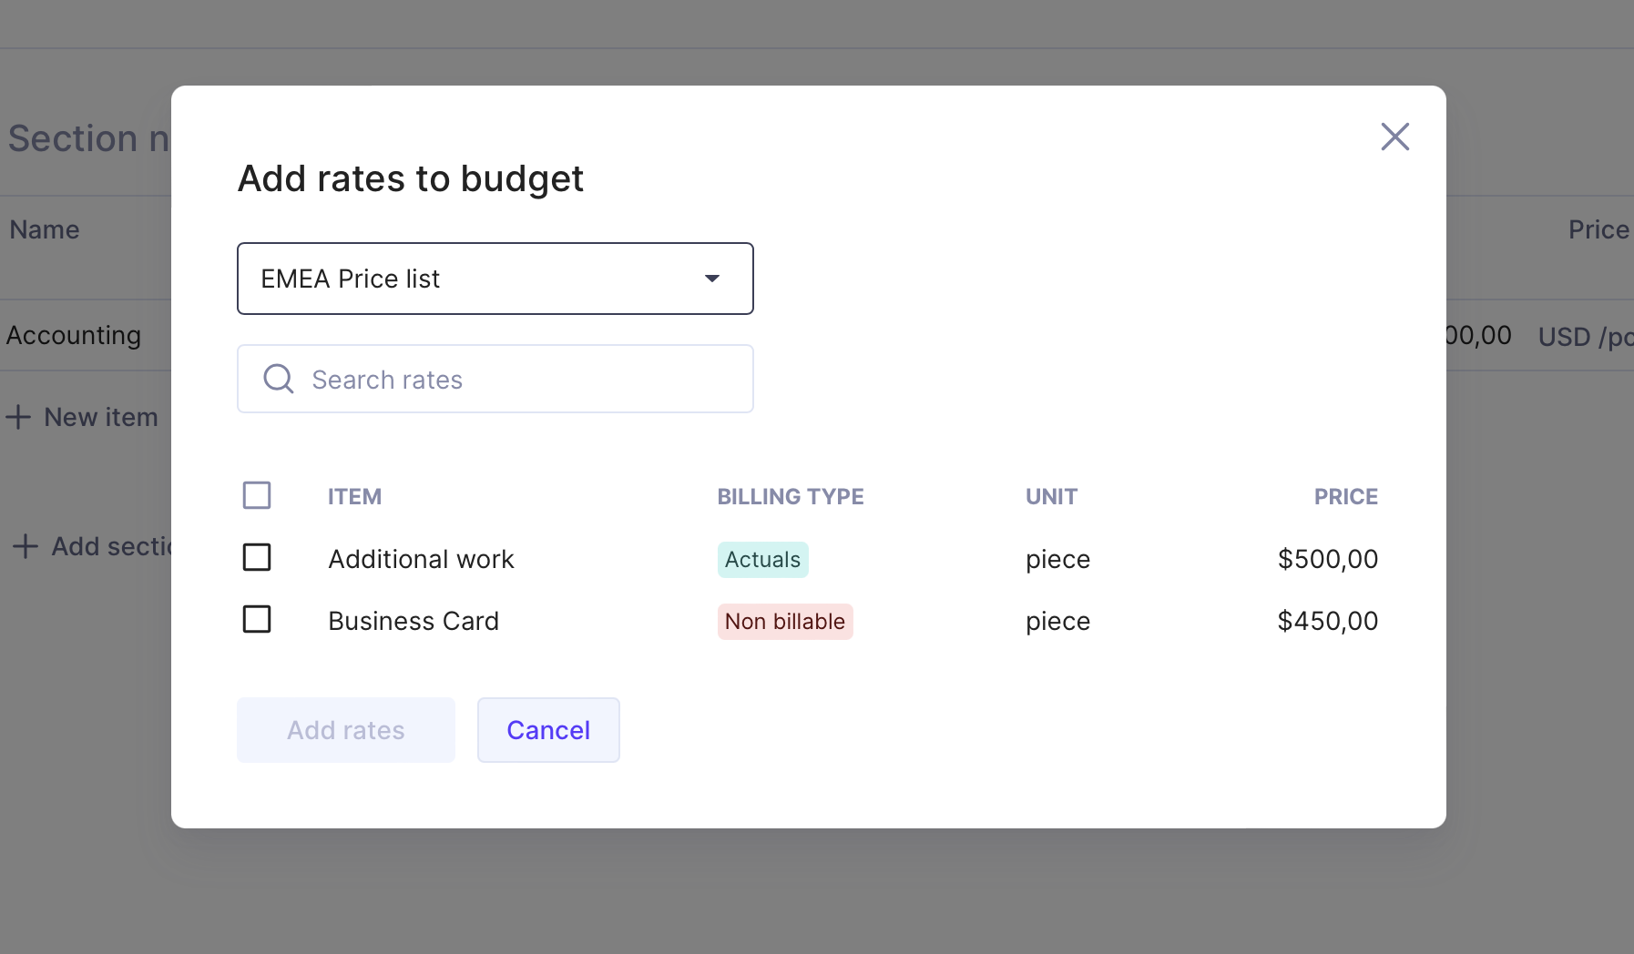
Task: Click the Name column header in background
Action: pyautogui.click(x=45, y=229)
